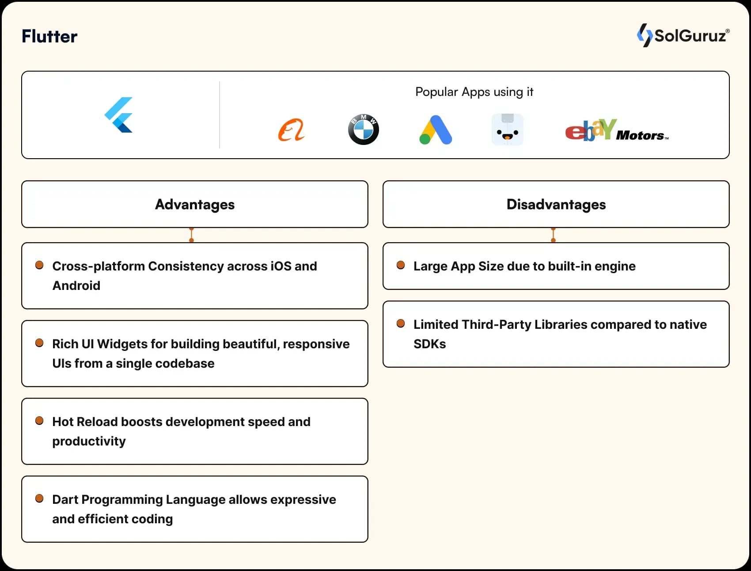Click the Flutter logo icon

[x=118, y=115]
